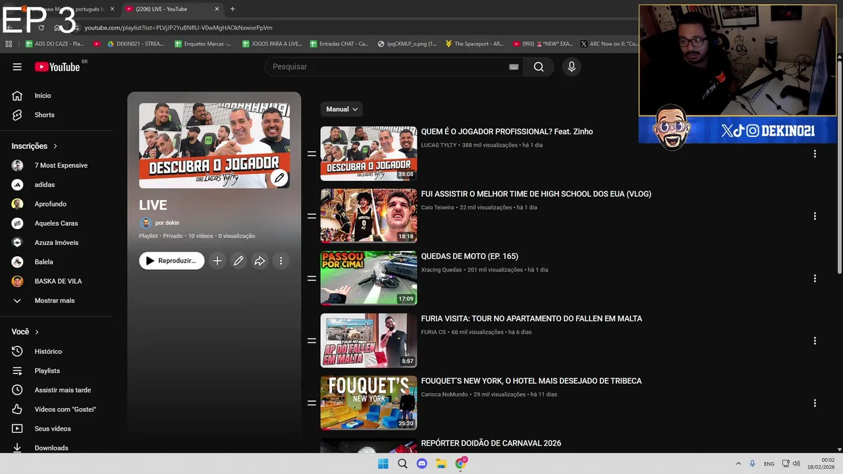Click the address bar URL
This screenshot has height=474, width=843.
(x=178, y=28)
